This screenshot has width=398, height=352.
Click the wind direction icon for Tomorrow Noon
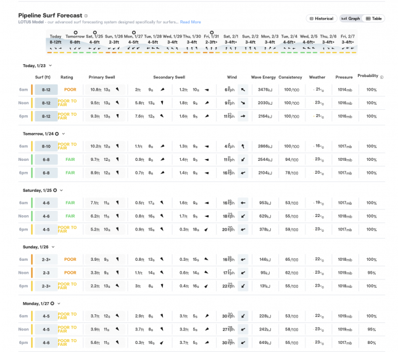[243, 160]
